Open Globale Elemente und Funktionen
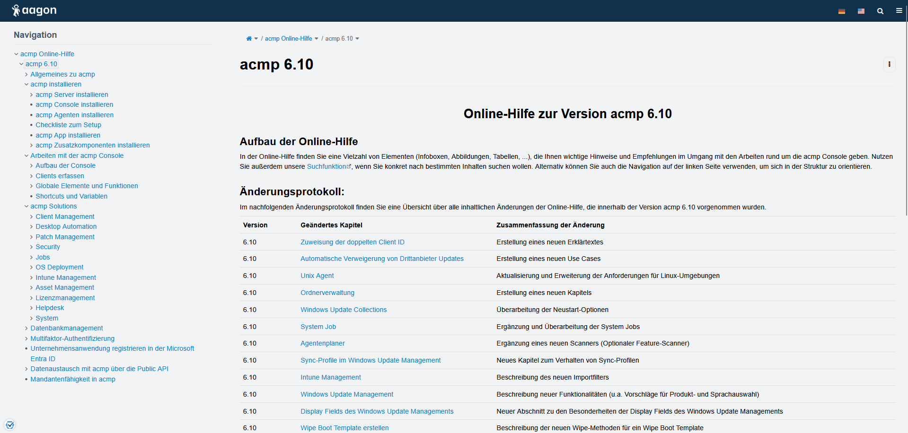Viewport: 908px width, 433px height. pos(87,186)
